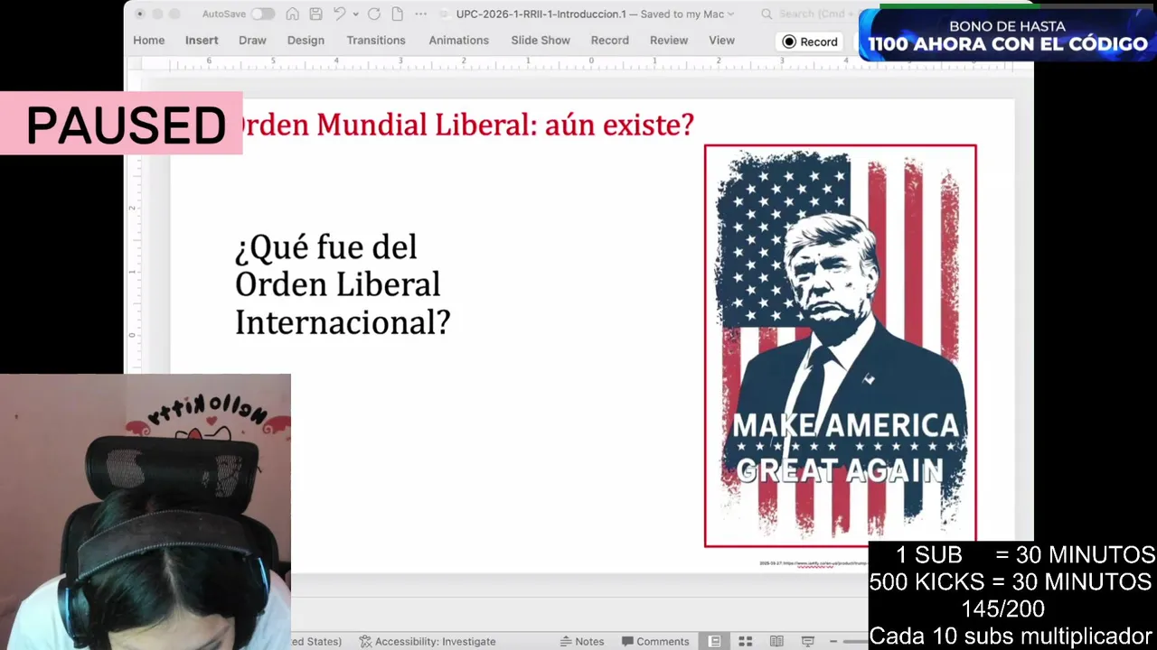This screenshot has height=650, width=1157.
Task: Open the Home ribbon tab
Action: (149, 41)
